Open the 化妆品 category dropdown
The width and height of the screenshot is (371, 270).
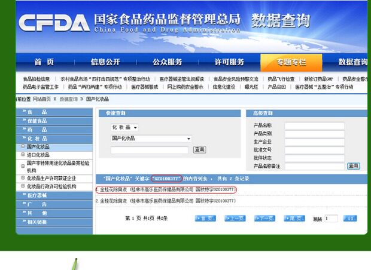[124, 127]
